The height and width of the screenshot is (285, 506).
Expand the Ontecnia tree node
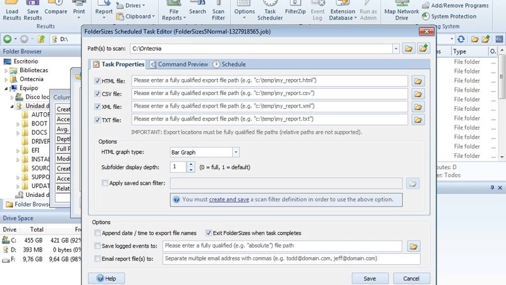pyautogui.click(x=6, y=79)
